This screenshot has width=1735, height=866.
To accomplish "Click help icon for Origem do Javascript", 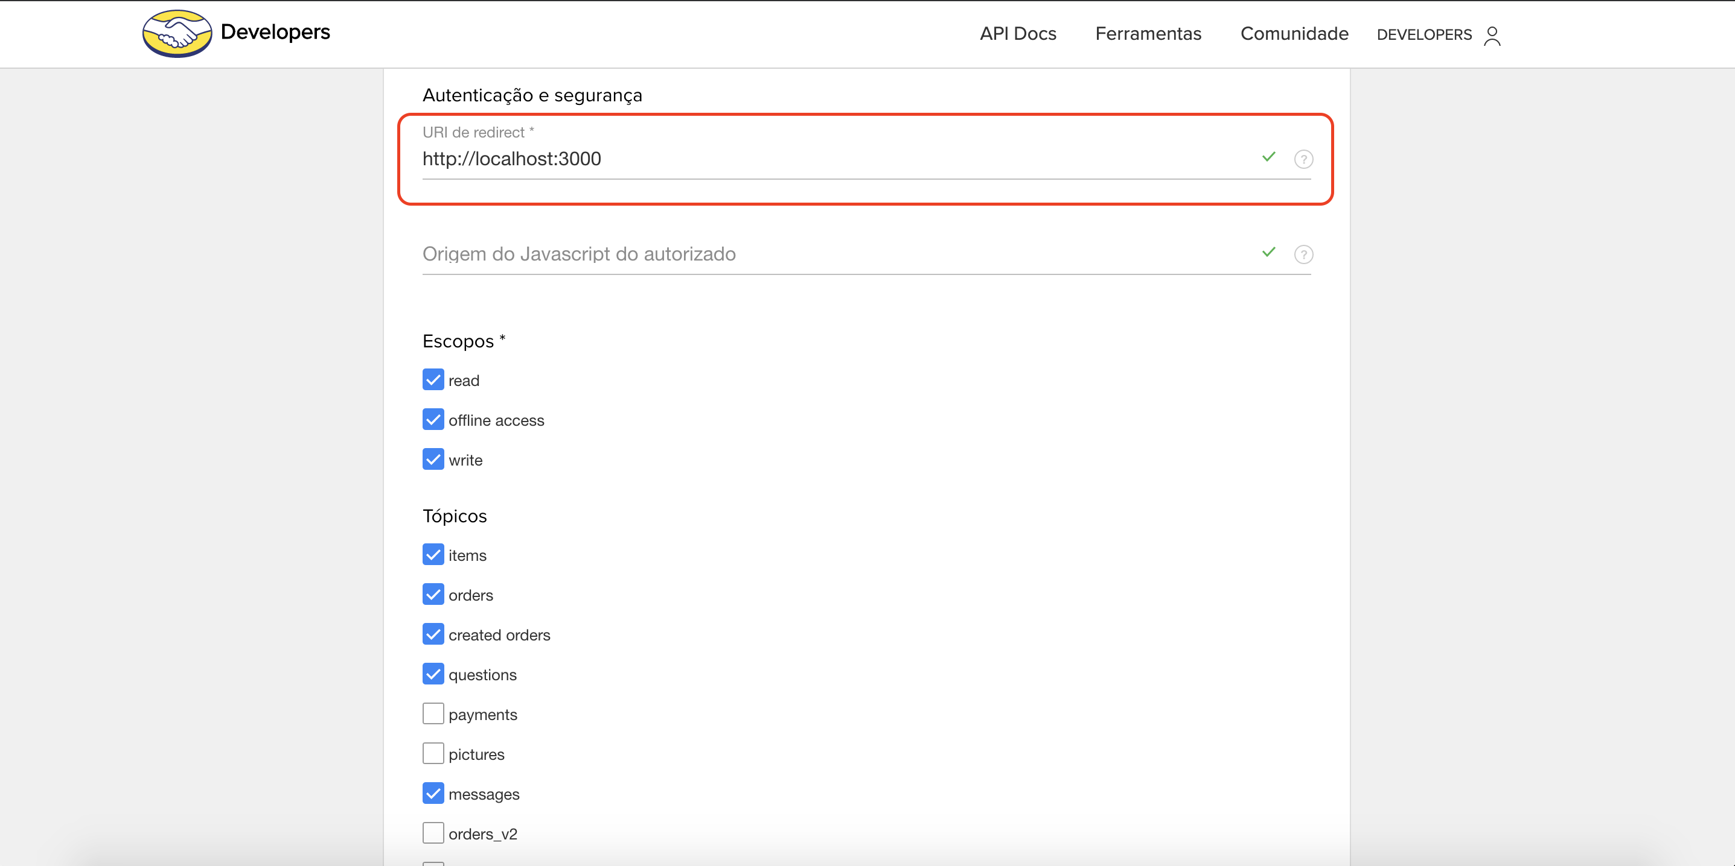I will click(1303, 254).
